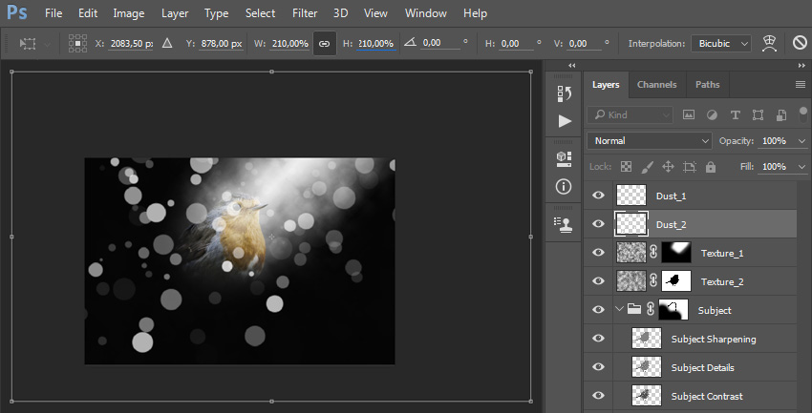Open the Clone Source stamp panel icon

(564, 224)
